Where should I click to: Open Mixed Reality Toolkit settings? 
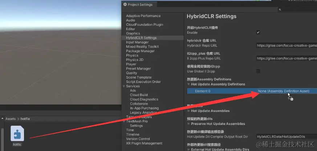(x=142, y=47)
